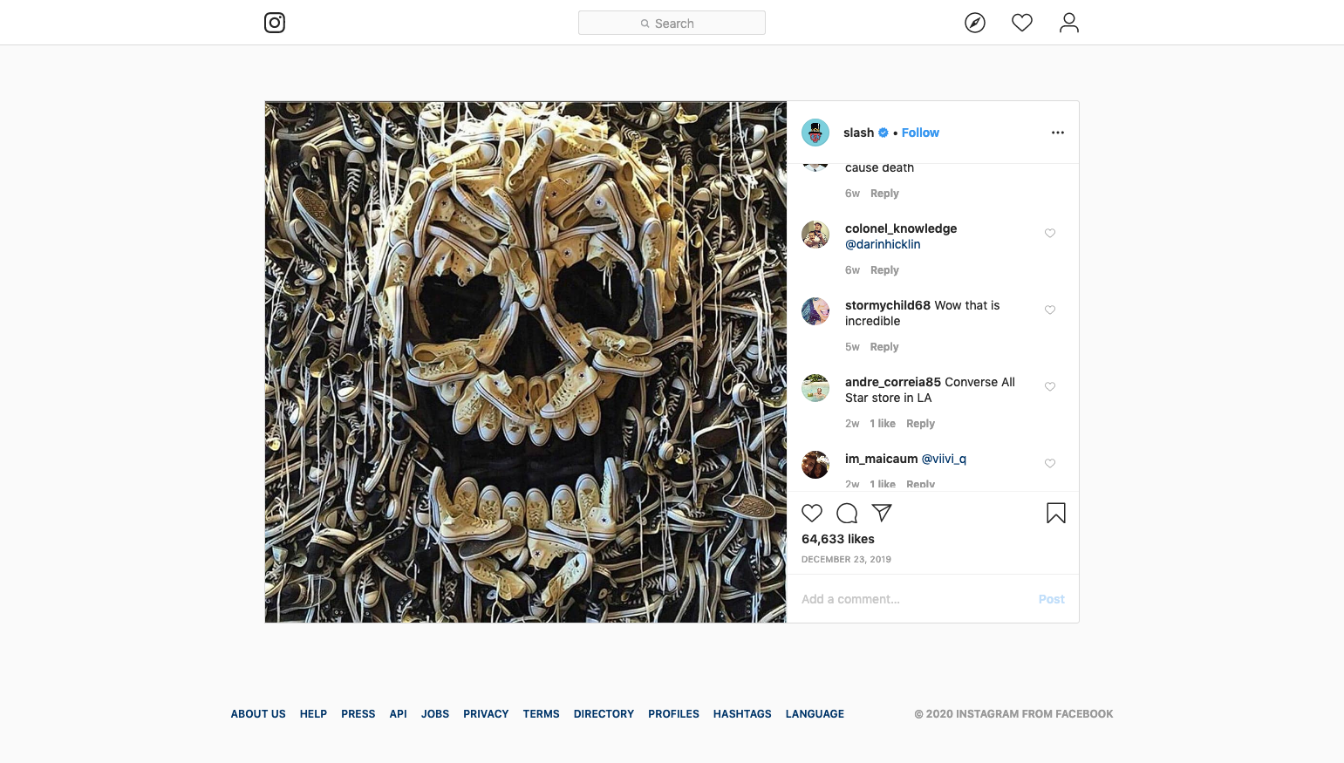1344x763 pixels.
Task: Open the December 23, 2019 timestamp
Action: [x=846, y=560]
